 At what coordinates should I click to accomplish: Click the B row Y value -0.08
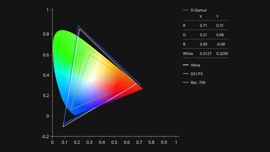221,44
